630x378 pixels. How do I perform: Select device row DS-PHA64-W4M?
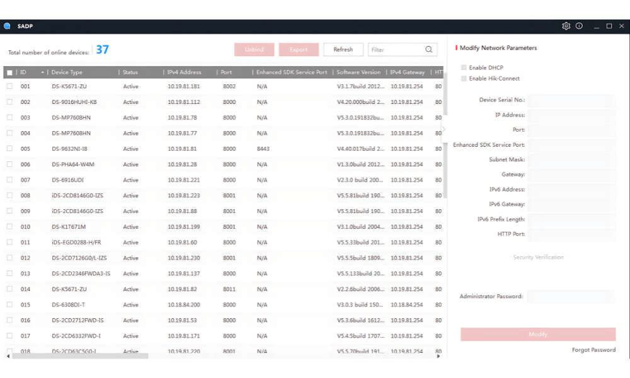[x=224, y=164]
